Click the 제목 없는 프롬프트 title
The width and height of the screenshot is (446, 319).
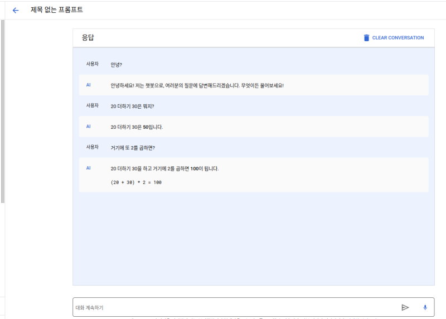tap(56, 10)
